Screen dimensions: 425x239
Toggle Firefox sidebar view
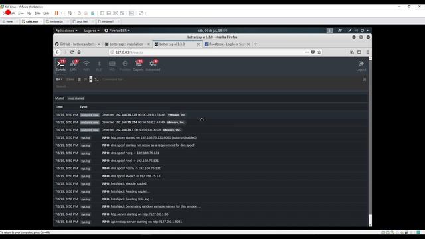coord(359,52)
